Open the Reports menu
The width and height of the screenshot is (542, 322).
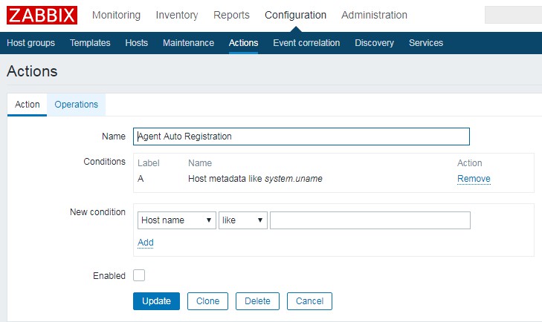(231, 15)
